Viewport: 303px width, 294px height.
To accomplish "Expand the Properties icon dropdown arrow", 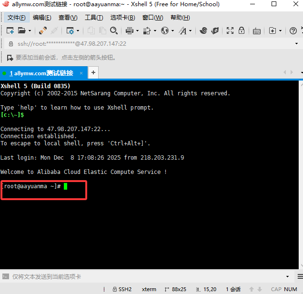I will point(78,30).
